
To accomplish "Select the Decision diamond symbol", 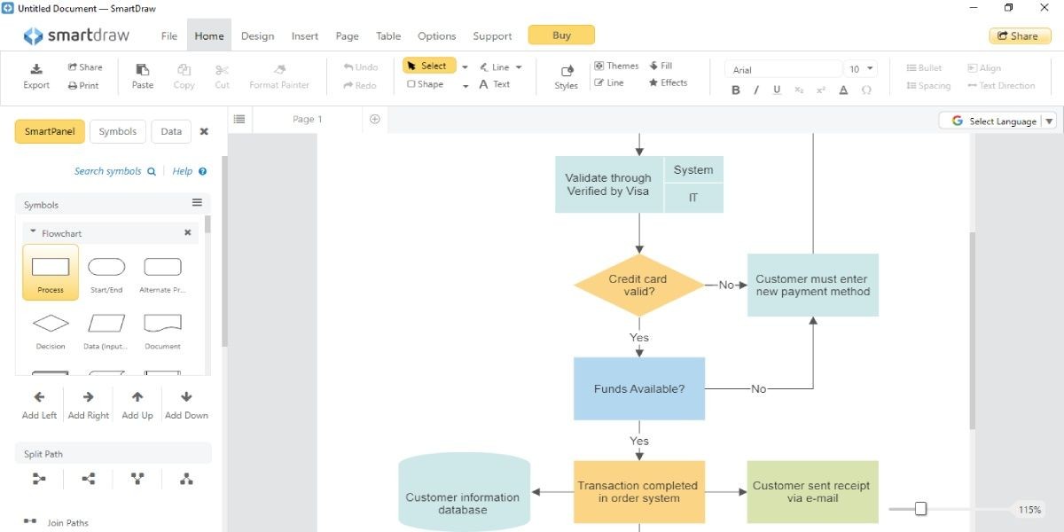I will pyautogui.click(x=51, y=330).
